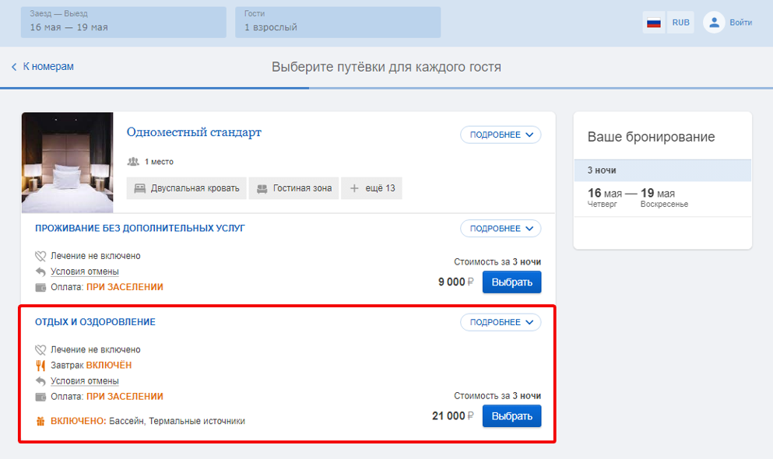773x459 pixels.
Task: Click the Russian flag language icon
Action: pos(654,23)
